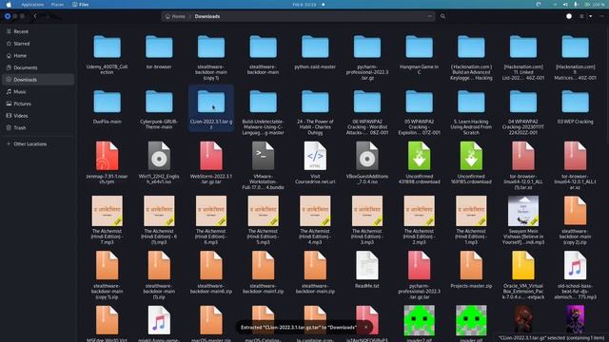Screen dimensions: 609x342
Task: Go to Home in the sidebar
Action: point(38,55)
